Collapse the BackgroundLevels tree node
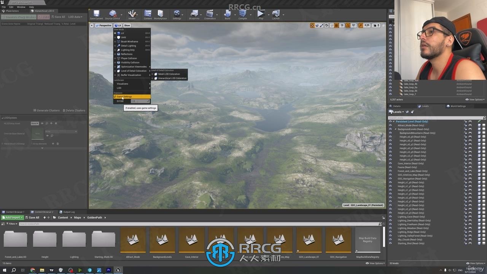The image size is (487, 274). coord(396,129)
